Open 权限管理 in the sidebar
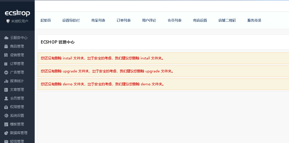The image size is (289, 143). 17,107
